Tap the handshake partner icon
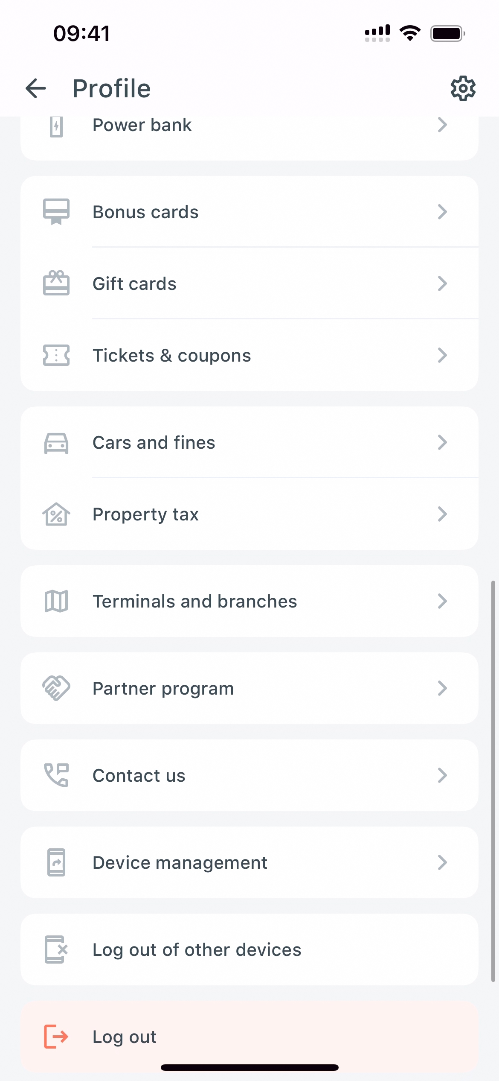The image size is (499, 1081). (56, 688)
